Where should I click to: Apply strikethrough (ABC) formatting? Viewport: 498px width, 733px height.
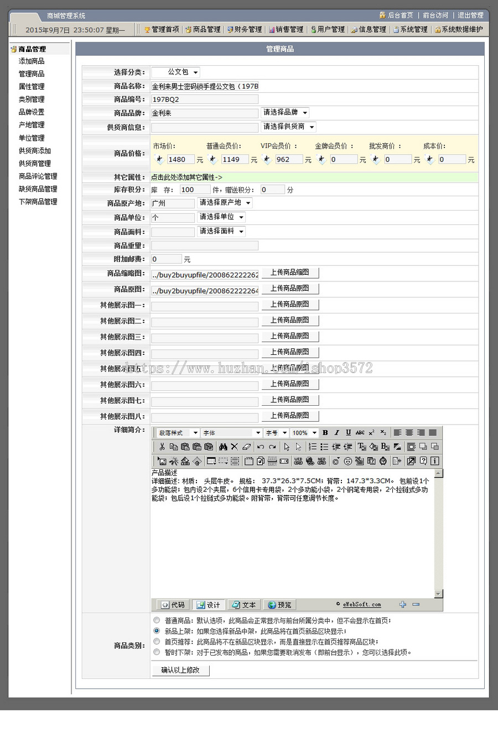point(360,433)
